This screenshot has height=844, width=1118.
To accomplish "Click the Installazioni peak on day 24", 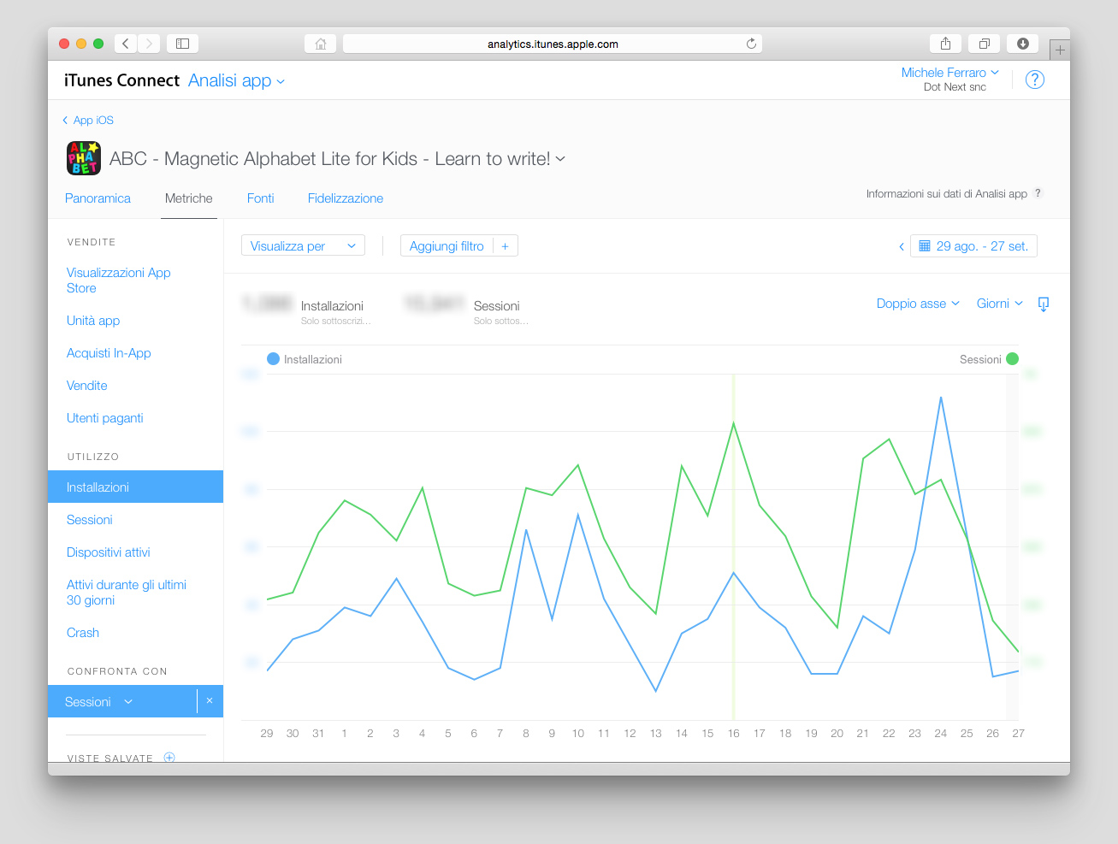I will point(941,398).
